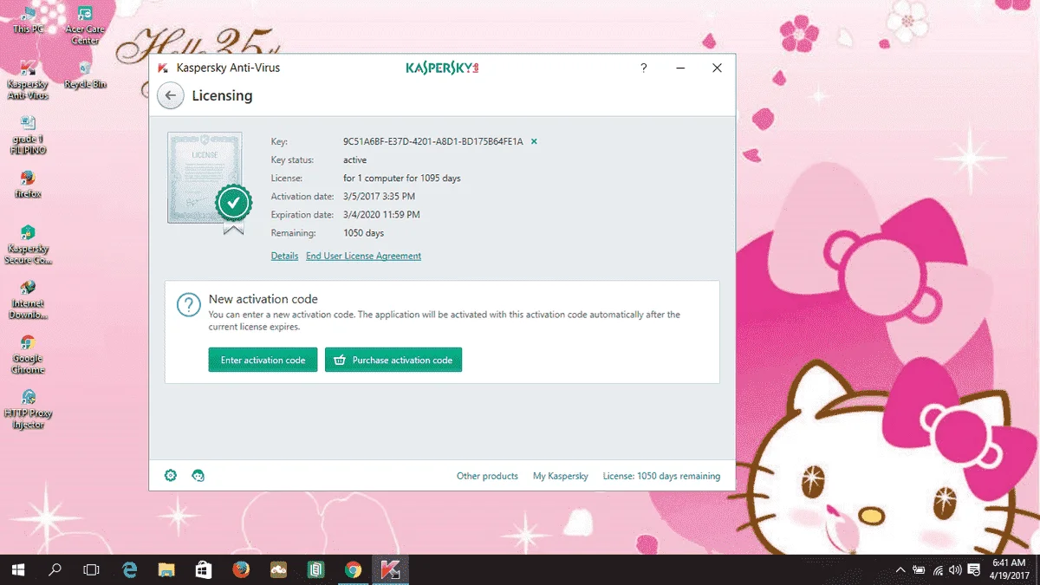Screen dimensions: 1040x585
Task: Click Purchase activation code button
Action: pyautogui.click(x=393, y=360)
